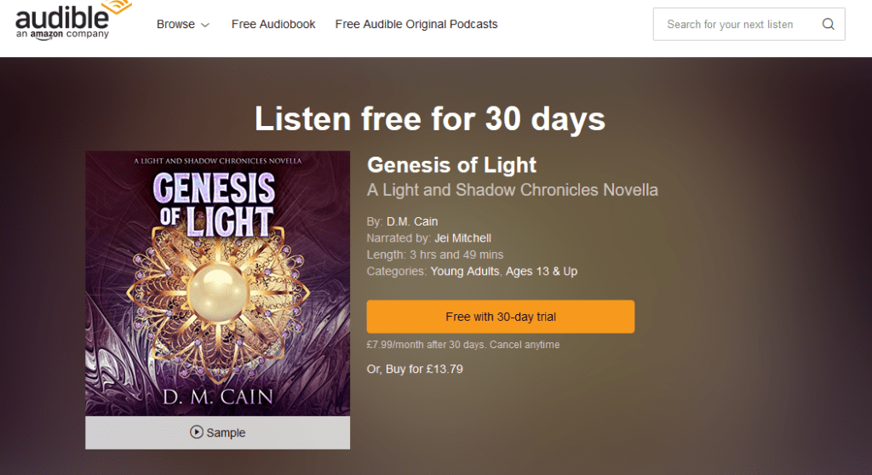Click the Genesis of Light cover image
The width and height of the screenshot is (872, 475).
pos(217,283)
